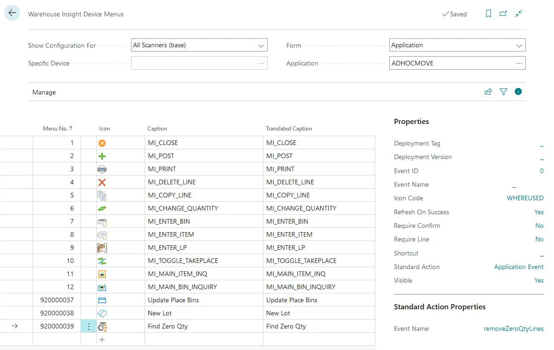This screenshot has height=350, width=554.
Task: Open row options for Find Zero Qty
Action: 89,327
